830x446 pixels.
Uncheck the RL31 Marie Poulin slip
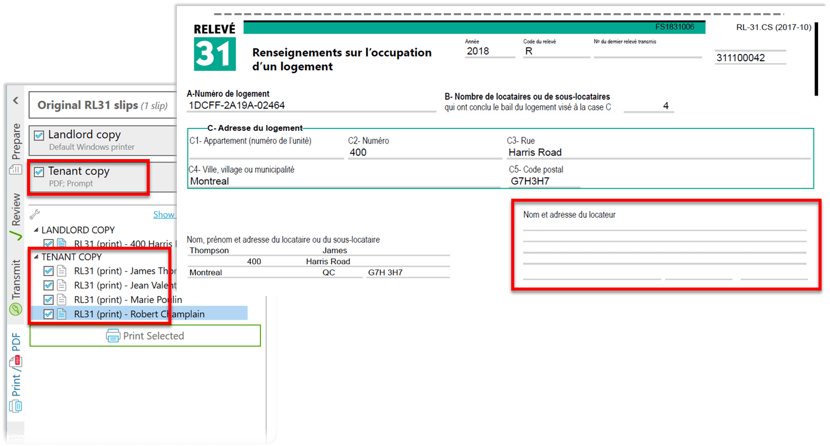(x=49, y=300)
